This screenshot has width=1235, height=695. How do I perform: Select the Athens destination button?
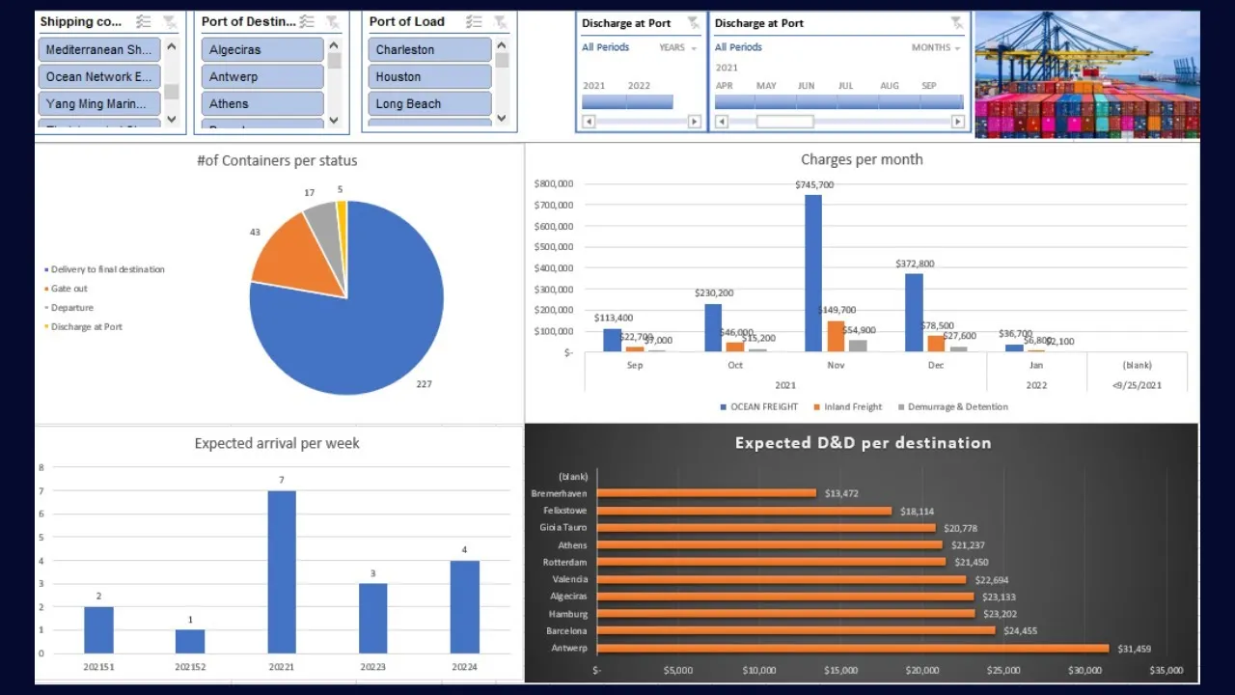[x=261, y=103]
